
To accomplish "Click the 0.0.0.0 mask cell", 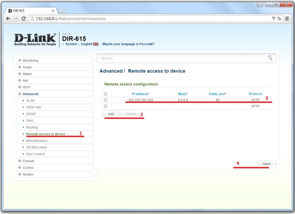I will tap(183, 100).
